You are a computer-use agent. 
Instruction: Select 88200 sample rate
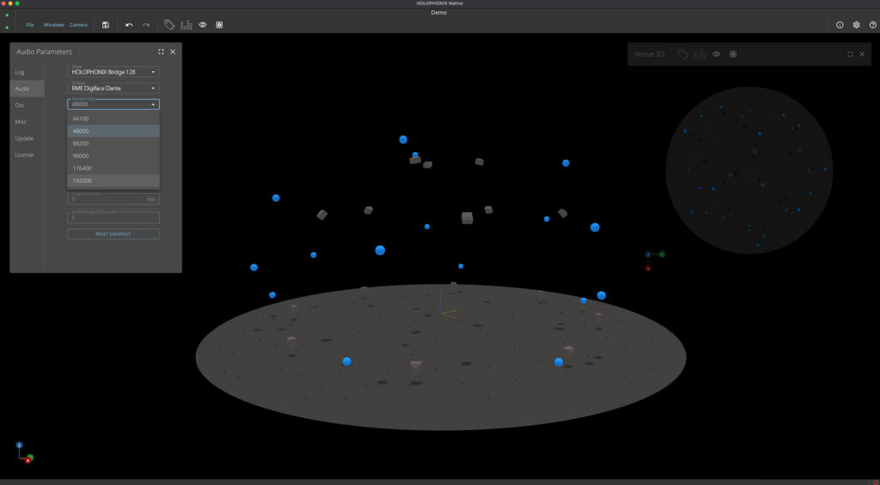click(113, 143)
